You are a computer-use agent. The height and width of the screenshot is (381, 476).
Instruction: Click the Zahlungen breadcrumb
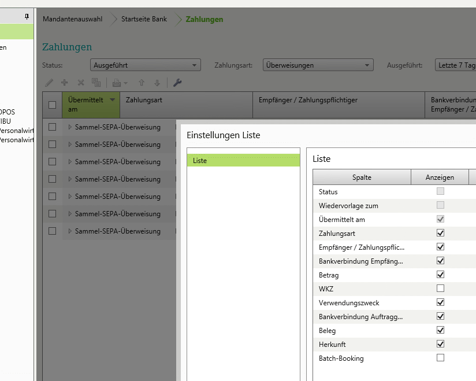point(204,20)
